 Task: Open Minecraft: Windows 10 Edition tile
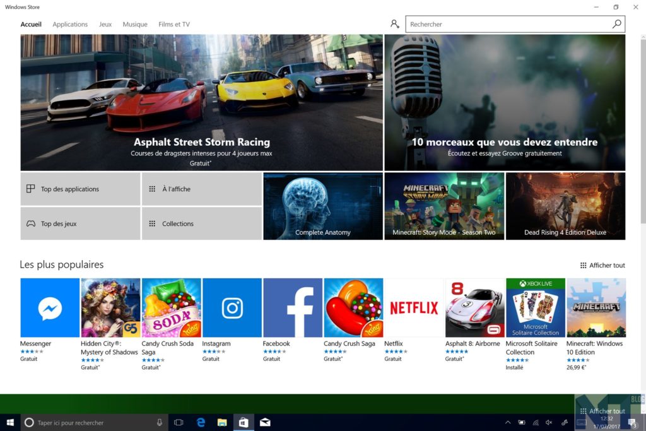coord(596,308)
